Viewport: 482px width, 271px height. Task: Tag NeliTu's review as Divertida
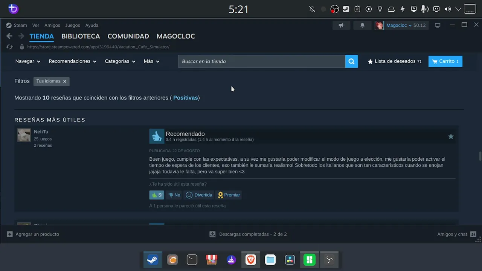[199, 195]
